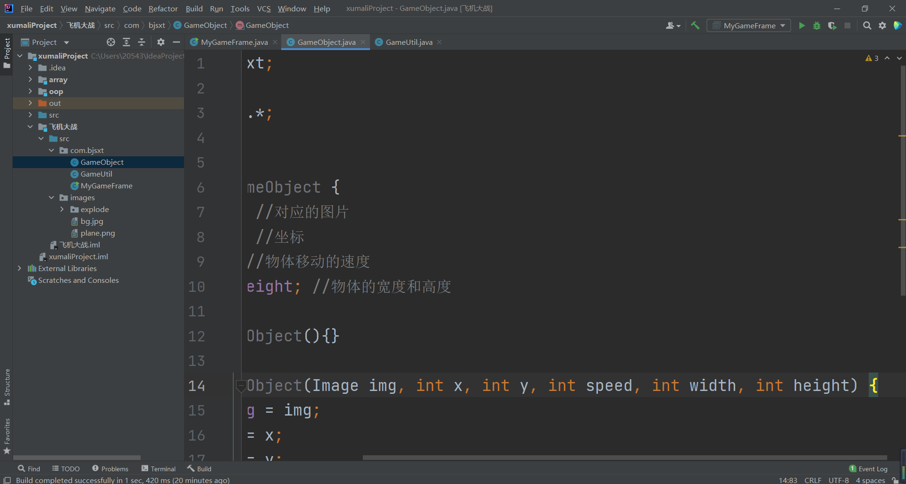Viewport: 906px width, 484px height.
Task: Collapse the com.bjsxt package
Action: 51,150
